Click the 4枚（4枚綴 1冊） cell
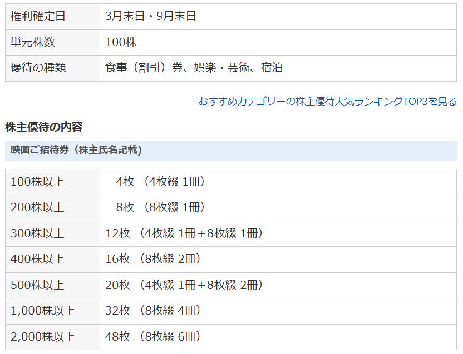 278,182
